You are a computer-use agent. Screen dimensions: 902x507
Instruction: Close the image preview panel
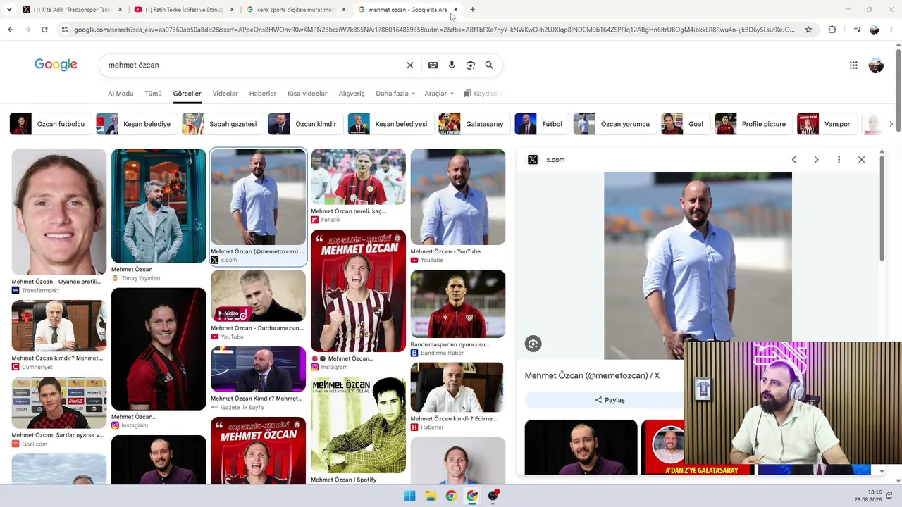861,160
